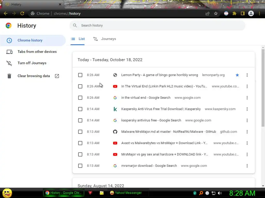Open 'mrsmarjor download - Google Search' link

(x=149, y=166)
